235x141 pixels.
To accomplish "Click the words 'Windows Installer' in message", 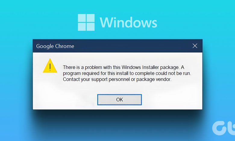I will (140, 67).
